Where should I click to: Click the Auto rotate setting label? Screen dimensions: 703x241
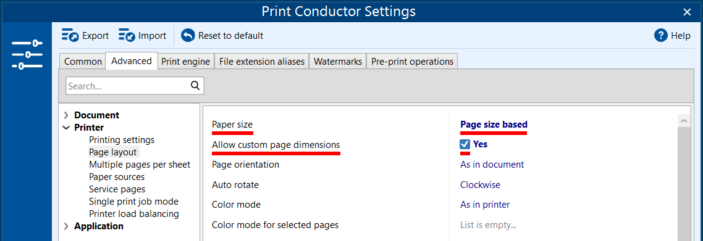click(x=235, y=185)
